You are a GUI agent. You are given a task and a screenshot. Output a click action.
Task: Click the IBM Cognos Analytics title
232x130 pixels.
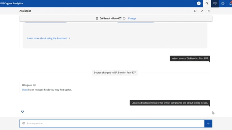[12, 3]
